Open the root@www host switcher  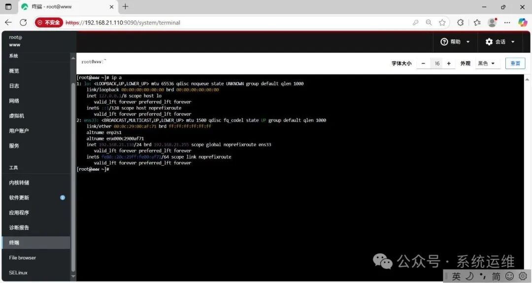click(x=15, y=41)
